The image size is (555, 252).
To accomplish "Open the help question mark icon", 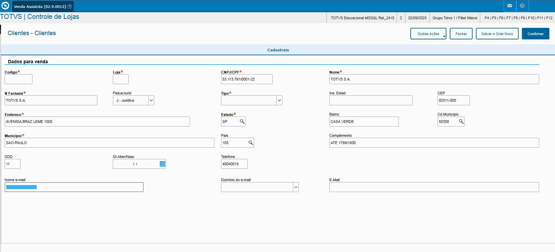I will click(522, 6).
